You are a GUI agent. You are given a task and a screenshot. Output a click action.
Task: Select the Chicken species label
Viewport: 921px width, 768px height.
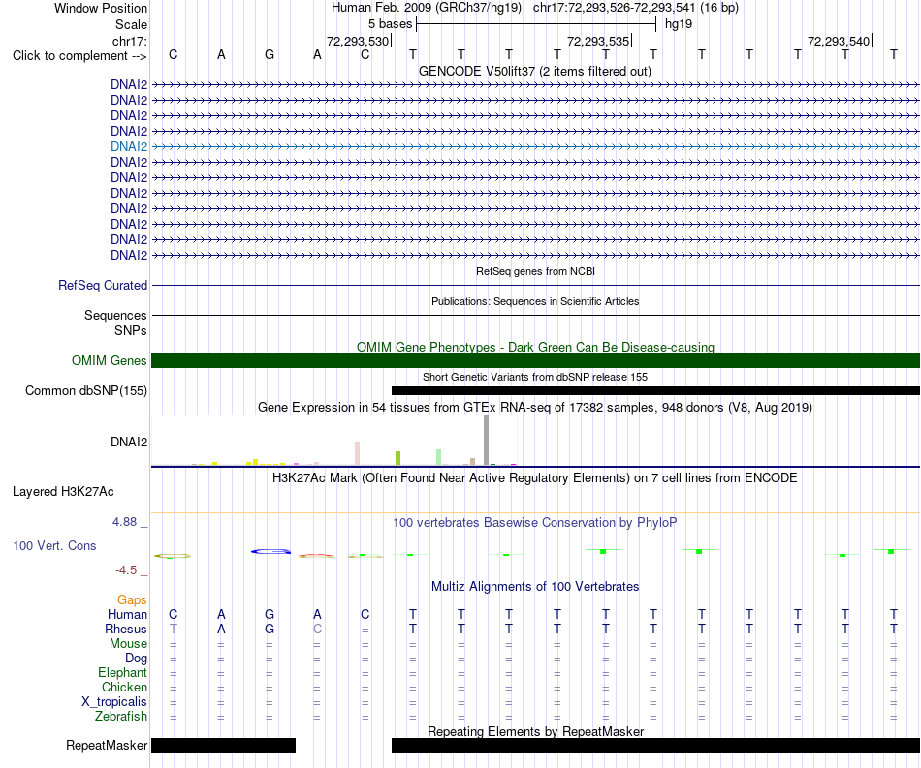coord(124,687)
